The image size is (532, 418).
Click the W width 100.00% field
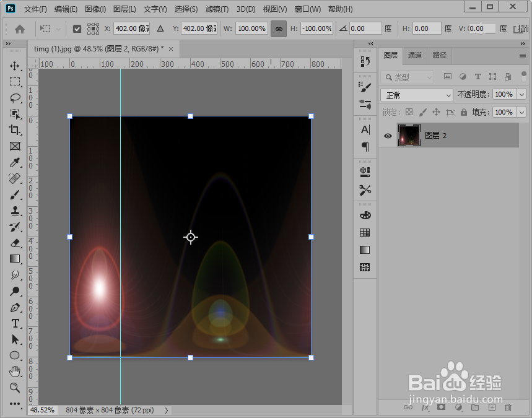pos(251,29)
